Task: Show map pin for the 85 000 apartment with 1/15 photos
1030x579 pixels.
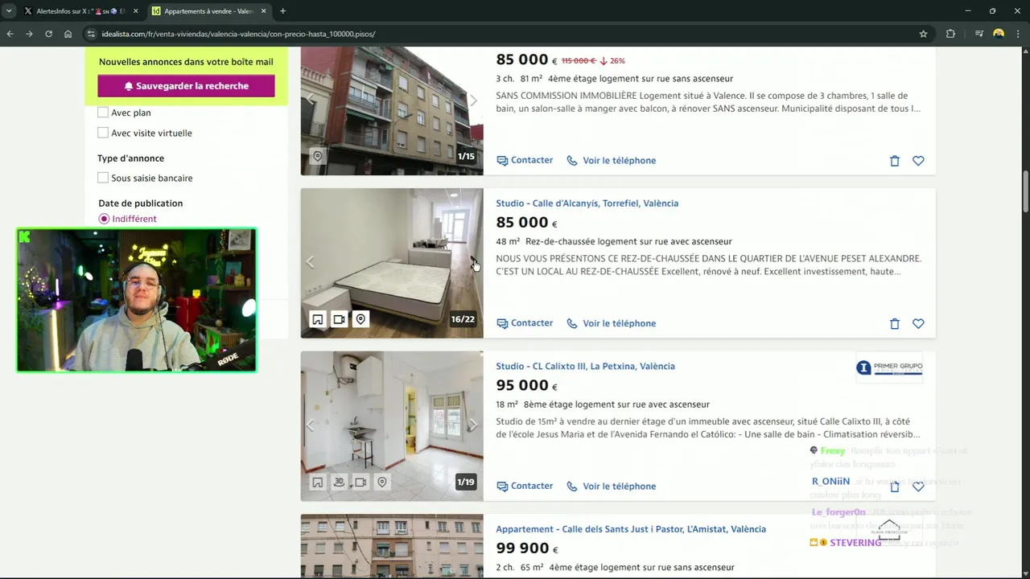Action: [x=317, y=156]
